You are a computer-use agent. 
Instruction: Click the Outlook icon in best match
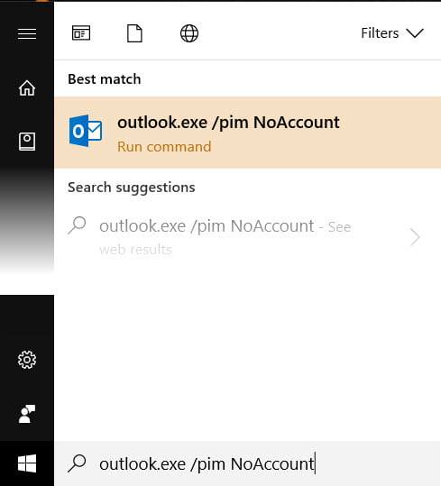(x=86, y=131)
